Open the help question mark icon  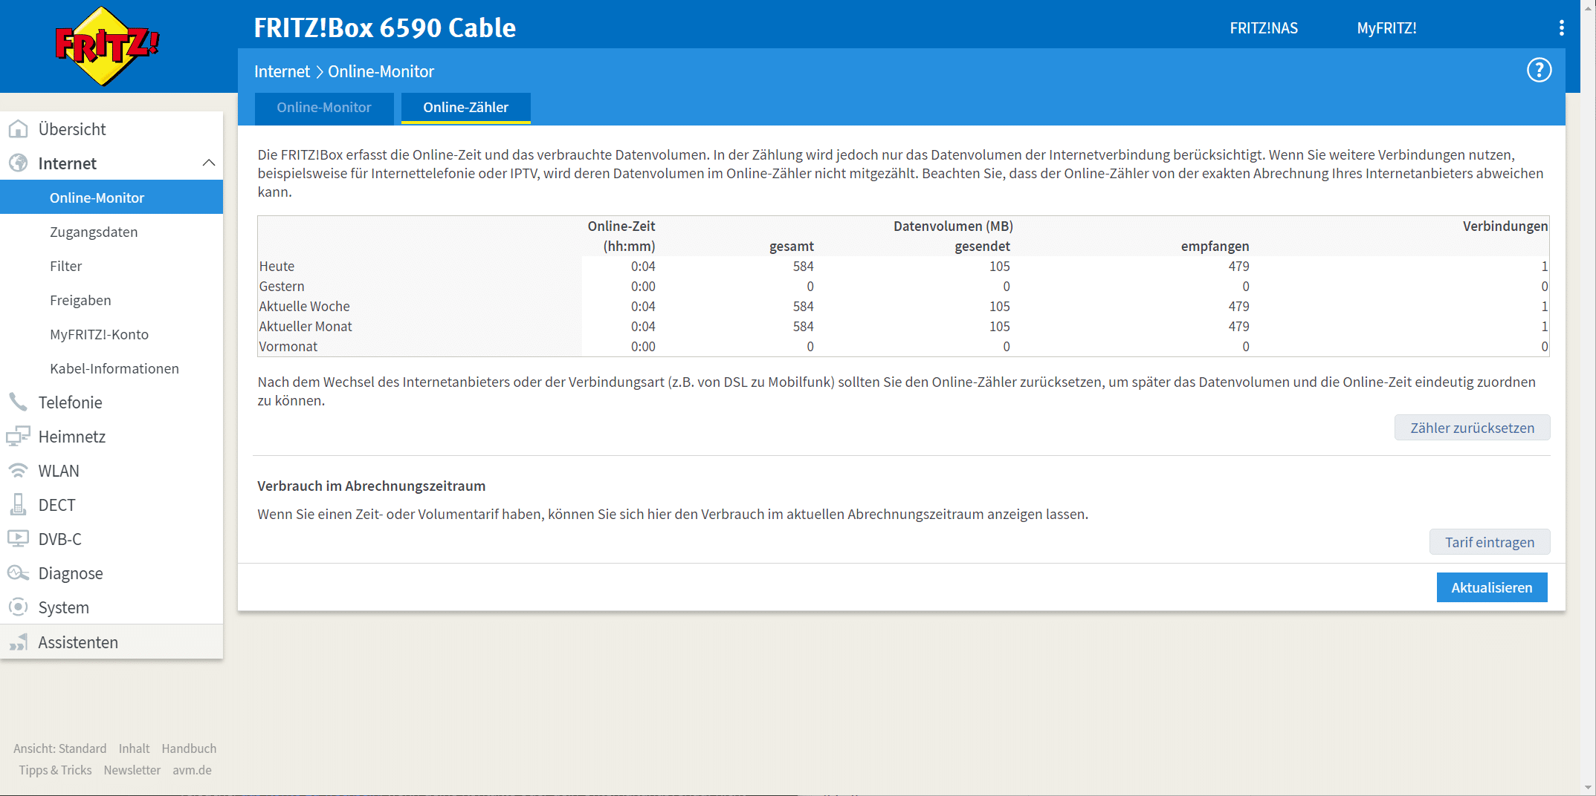[1539, 71]
